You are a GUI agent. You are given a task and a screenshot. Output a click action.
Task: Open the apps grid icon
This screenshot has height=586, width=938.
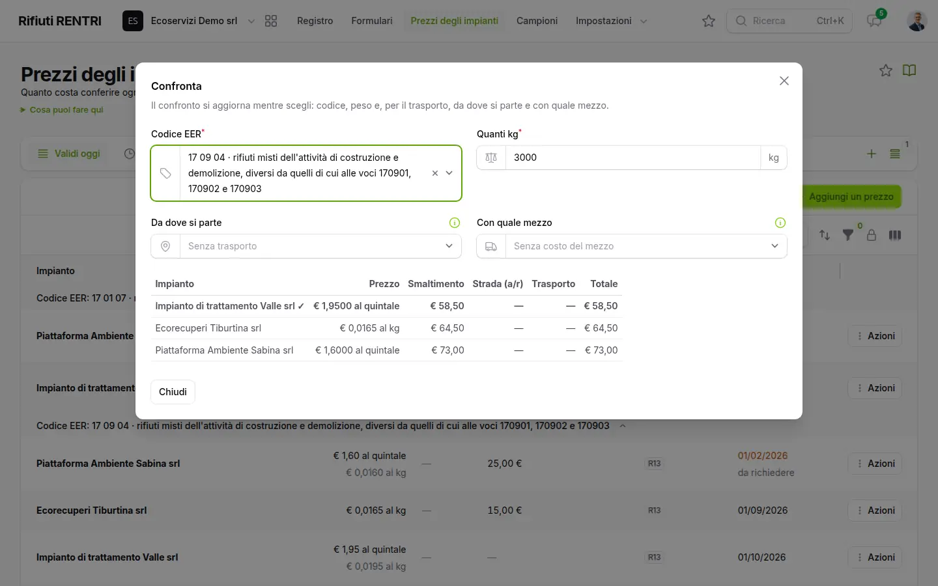(x=271, y=21)
